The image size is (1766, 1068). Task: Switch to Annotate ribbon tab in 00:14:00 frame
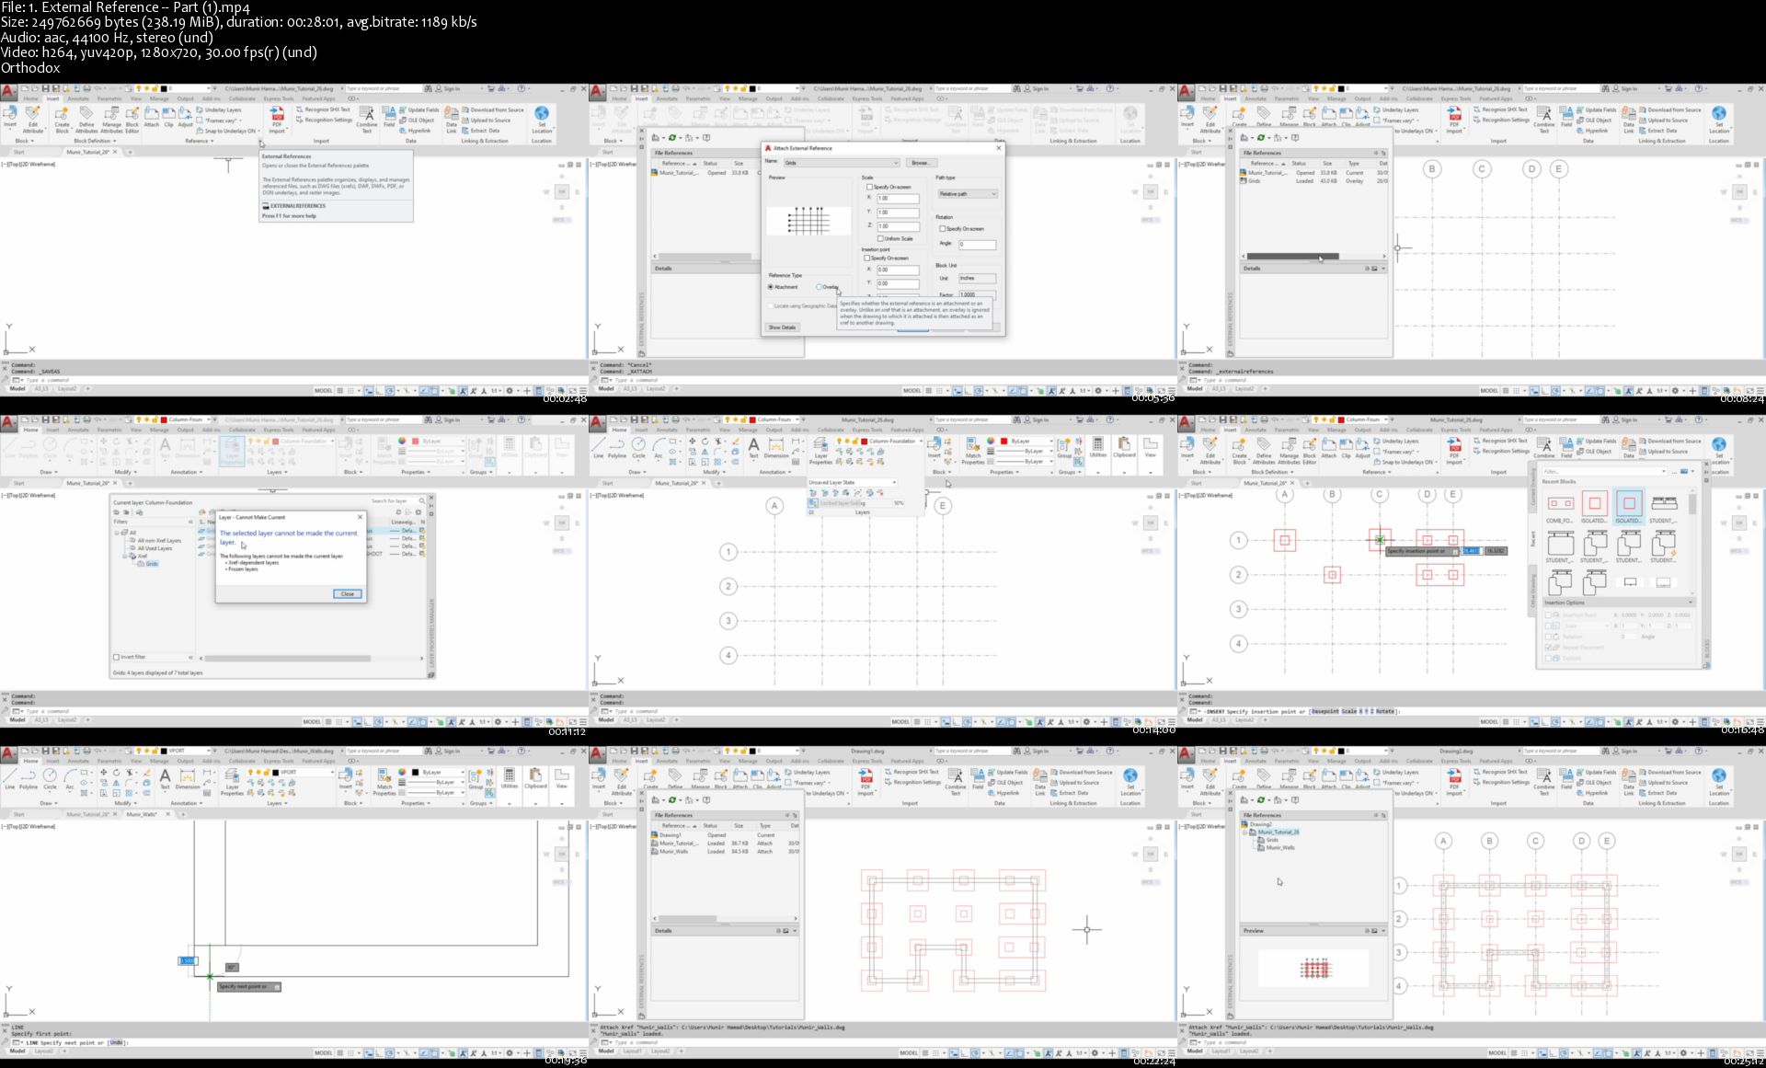tap(667, 430)
